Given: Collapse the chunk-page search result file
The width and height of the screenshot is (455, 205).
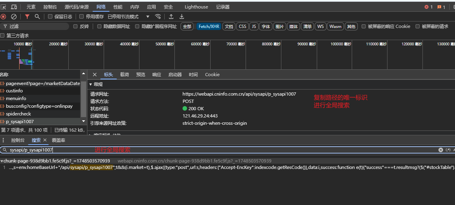Looking at the screenshot, I should coord(2,161).
